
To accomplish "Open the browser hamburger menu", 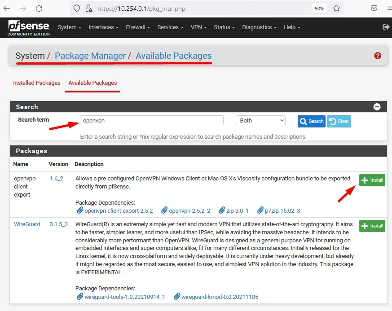I will point(389,8).
